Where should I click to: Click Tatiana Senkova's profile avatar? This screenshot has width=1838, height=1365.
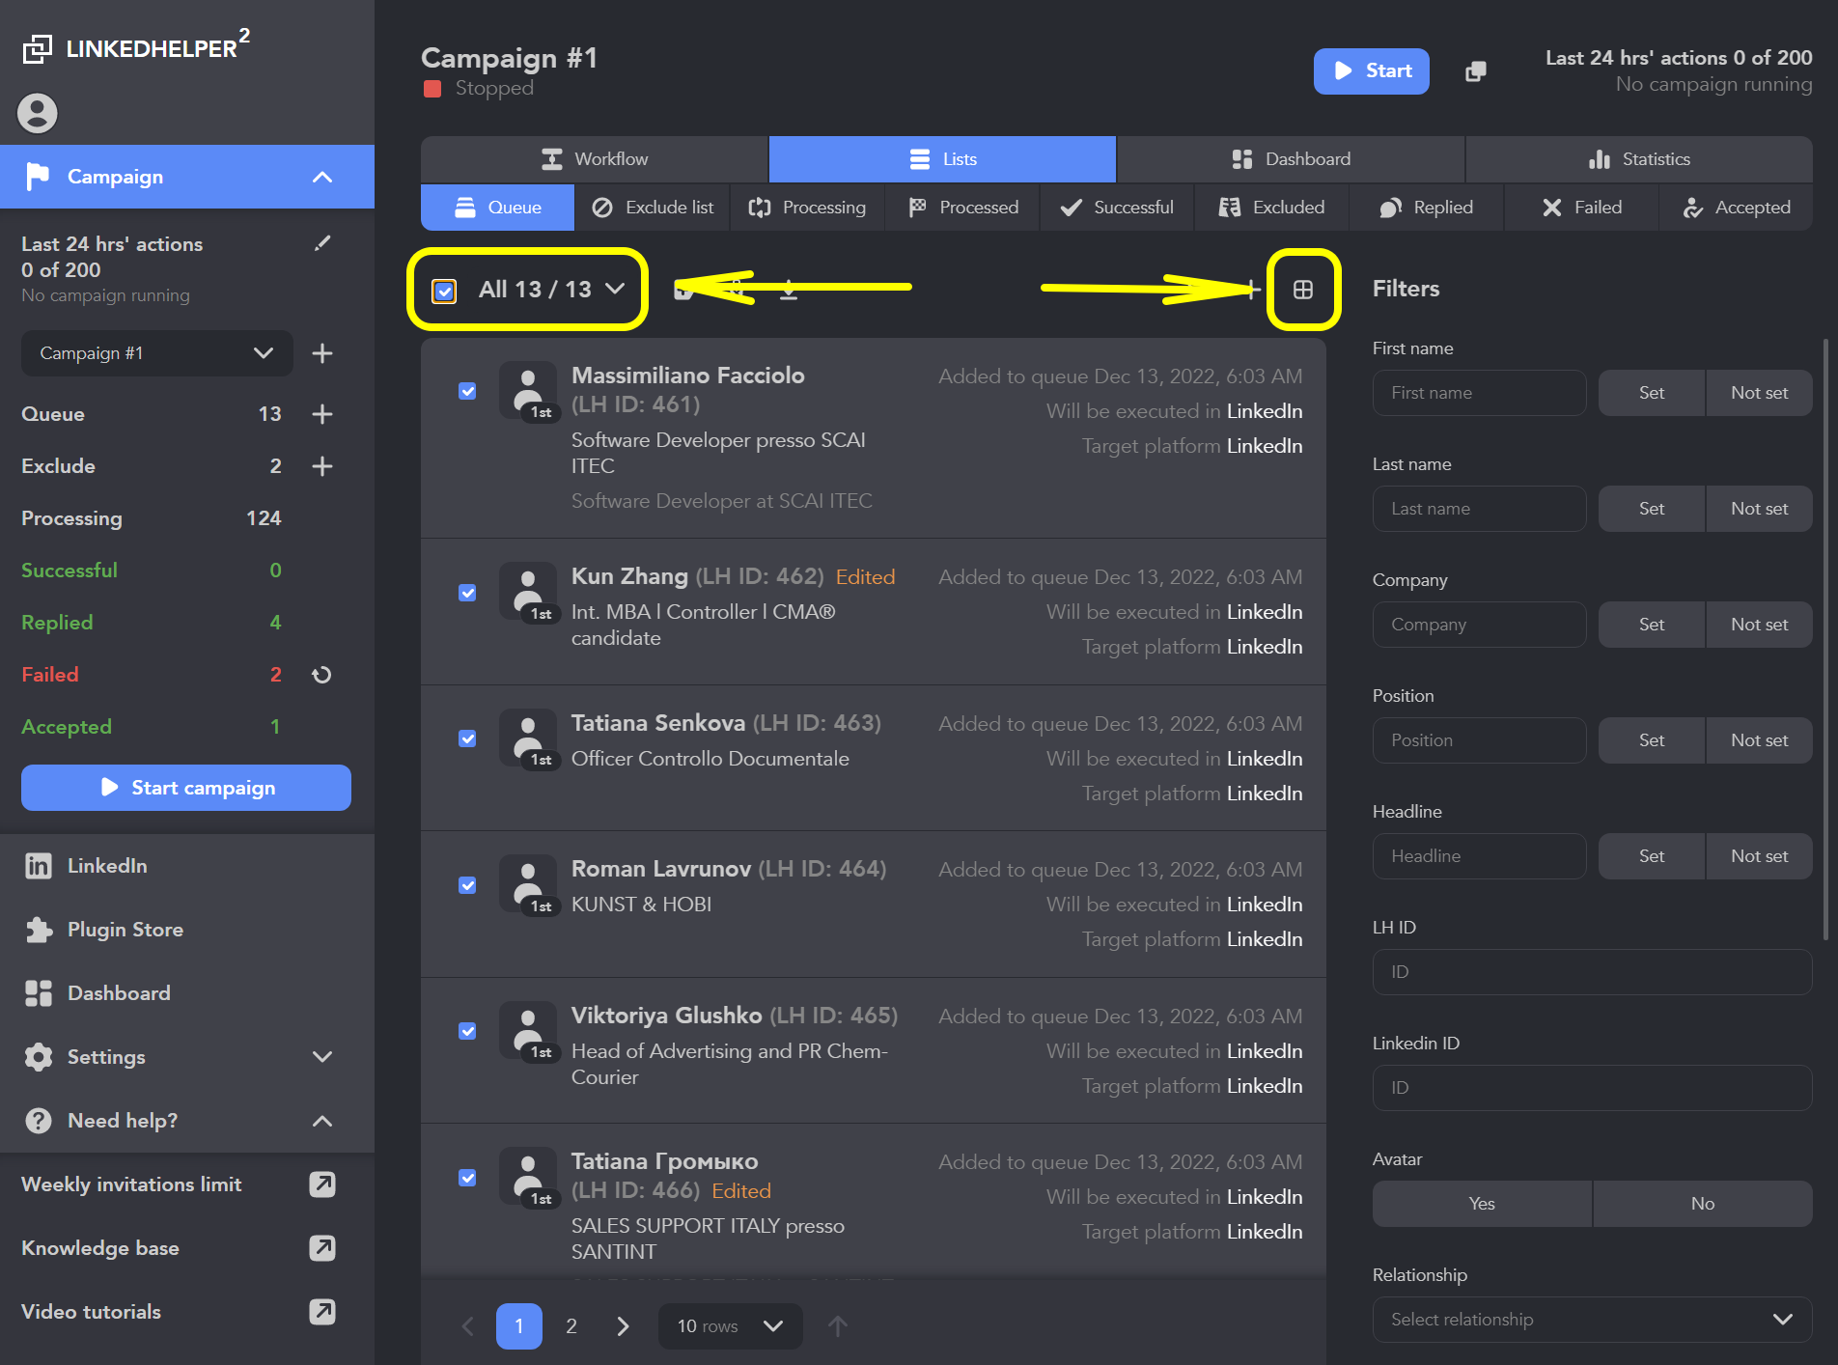coord(528,738)
